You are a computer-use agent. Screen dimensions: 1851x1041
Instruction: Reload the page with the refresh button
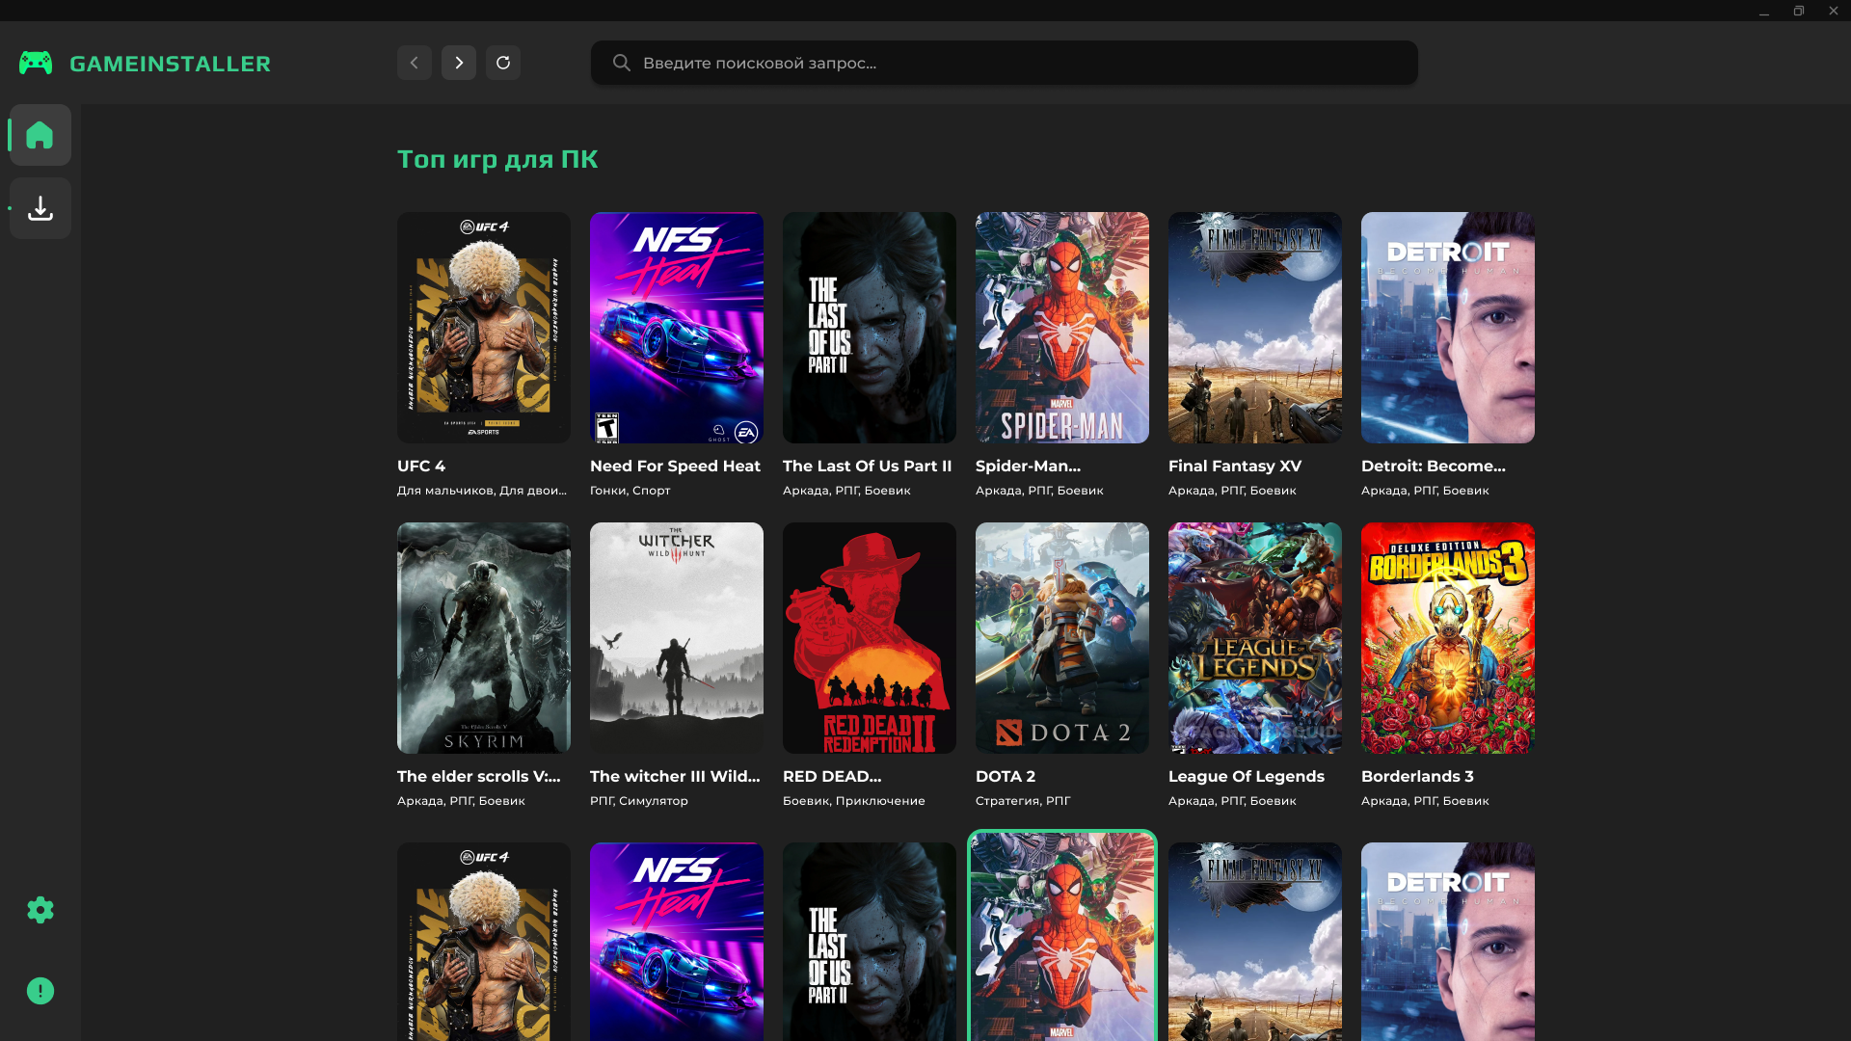click(x=503, y=63)
